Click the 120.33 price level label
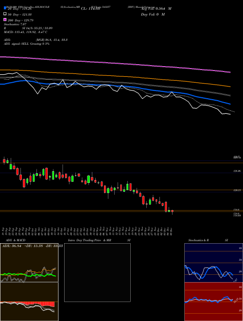 (x=237, y=190)
